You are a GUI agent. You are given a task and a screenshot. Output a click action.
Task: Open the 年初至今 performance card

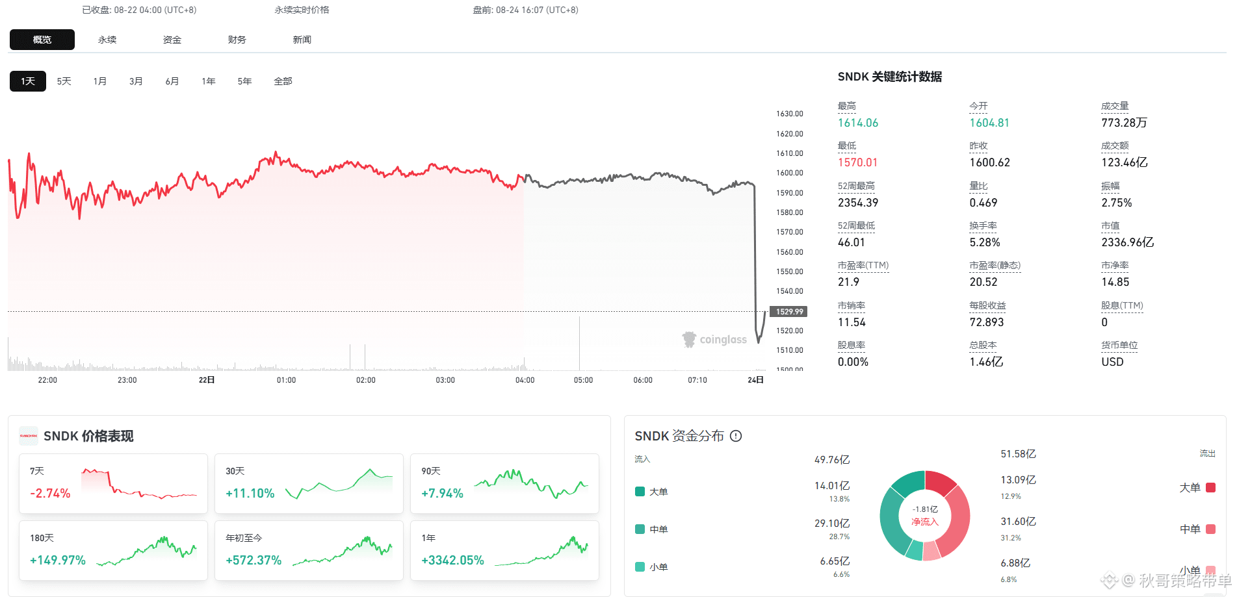309,551
